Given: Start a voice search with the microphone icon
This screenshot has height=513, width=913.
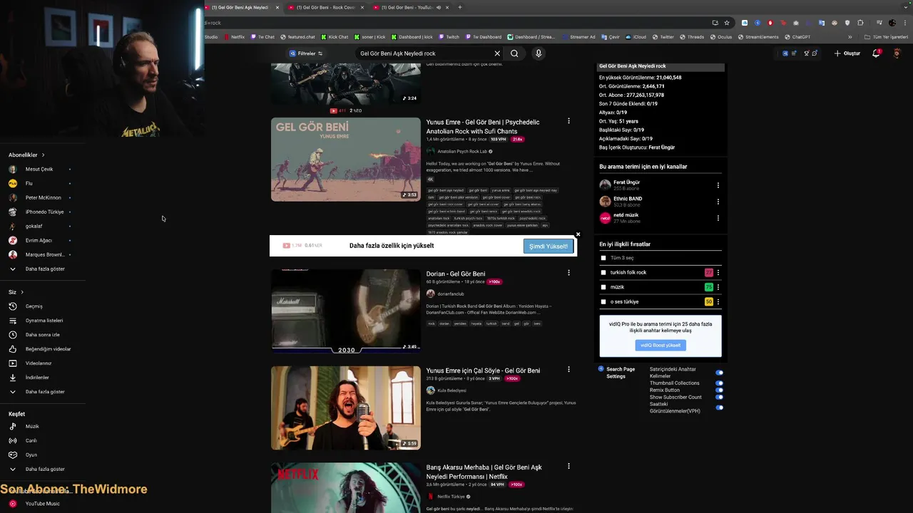Looking at the screenshot, I should [x=539, y=53].
